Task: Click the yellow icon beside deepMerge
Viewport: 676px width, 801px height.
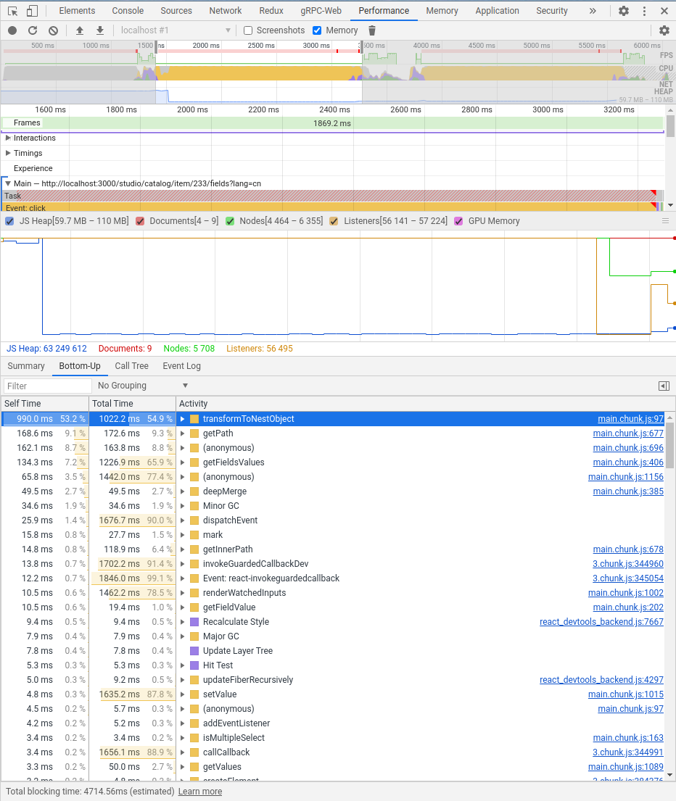Action: coord(194,491)
